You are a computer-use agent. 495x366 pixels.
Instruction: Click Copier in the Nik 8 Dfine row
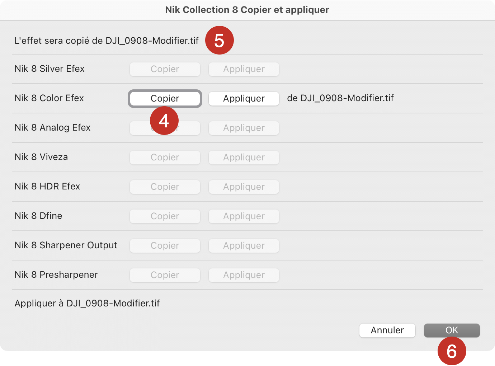(x=165, y=216)
